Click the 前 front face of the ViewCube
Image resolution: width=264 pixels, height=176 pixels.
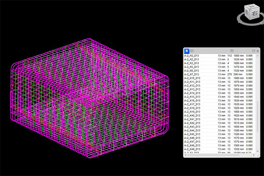coord(247,13)
